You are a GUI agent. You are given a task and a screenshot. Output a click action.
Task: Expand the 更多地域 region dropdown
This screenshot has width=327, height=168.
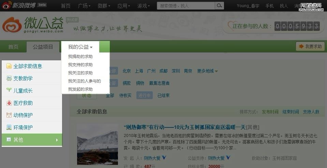coord(207,71)
